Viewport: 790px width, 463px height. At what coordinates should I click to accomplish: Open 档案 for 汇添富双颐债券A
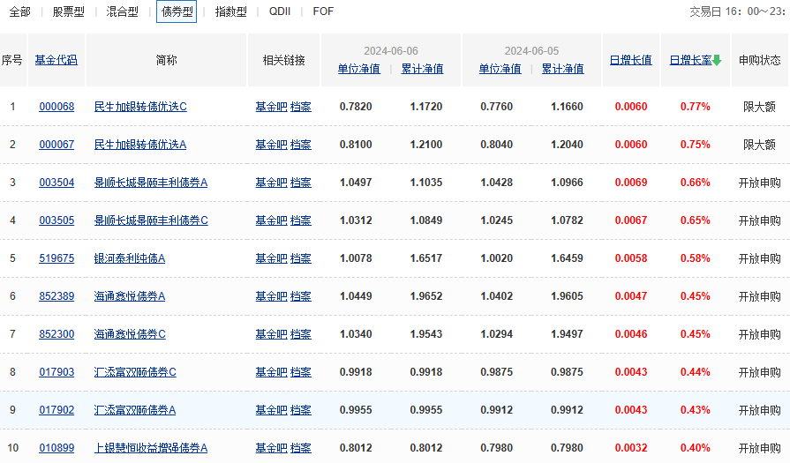(301, 410)
